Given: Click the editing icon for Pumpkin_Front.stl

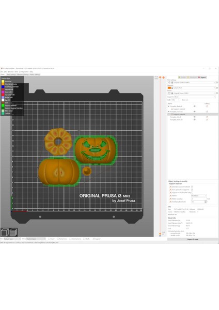Looking at the screenshot, I should pos(207,112).
